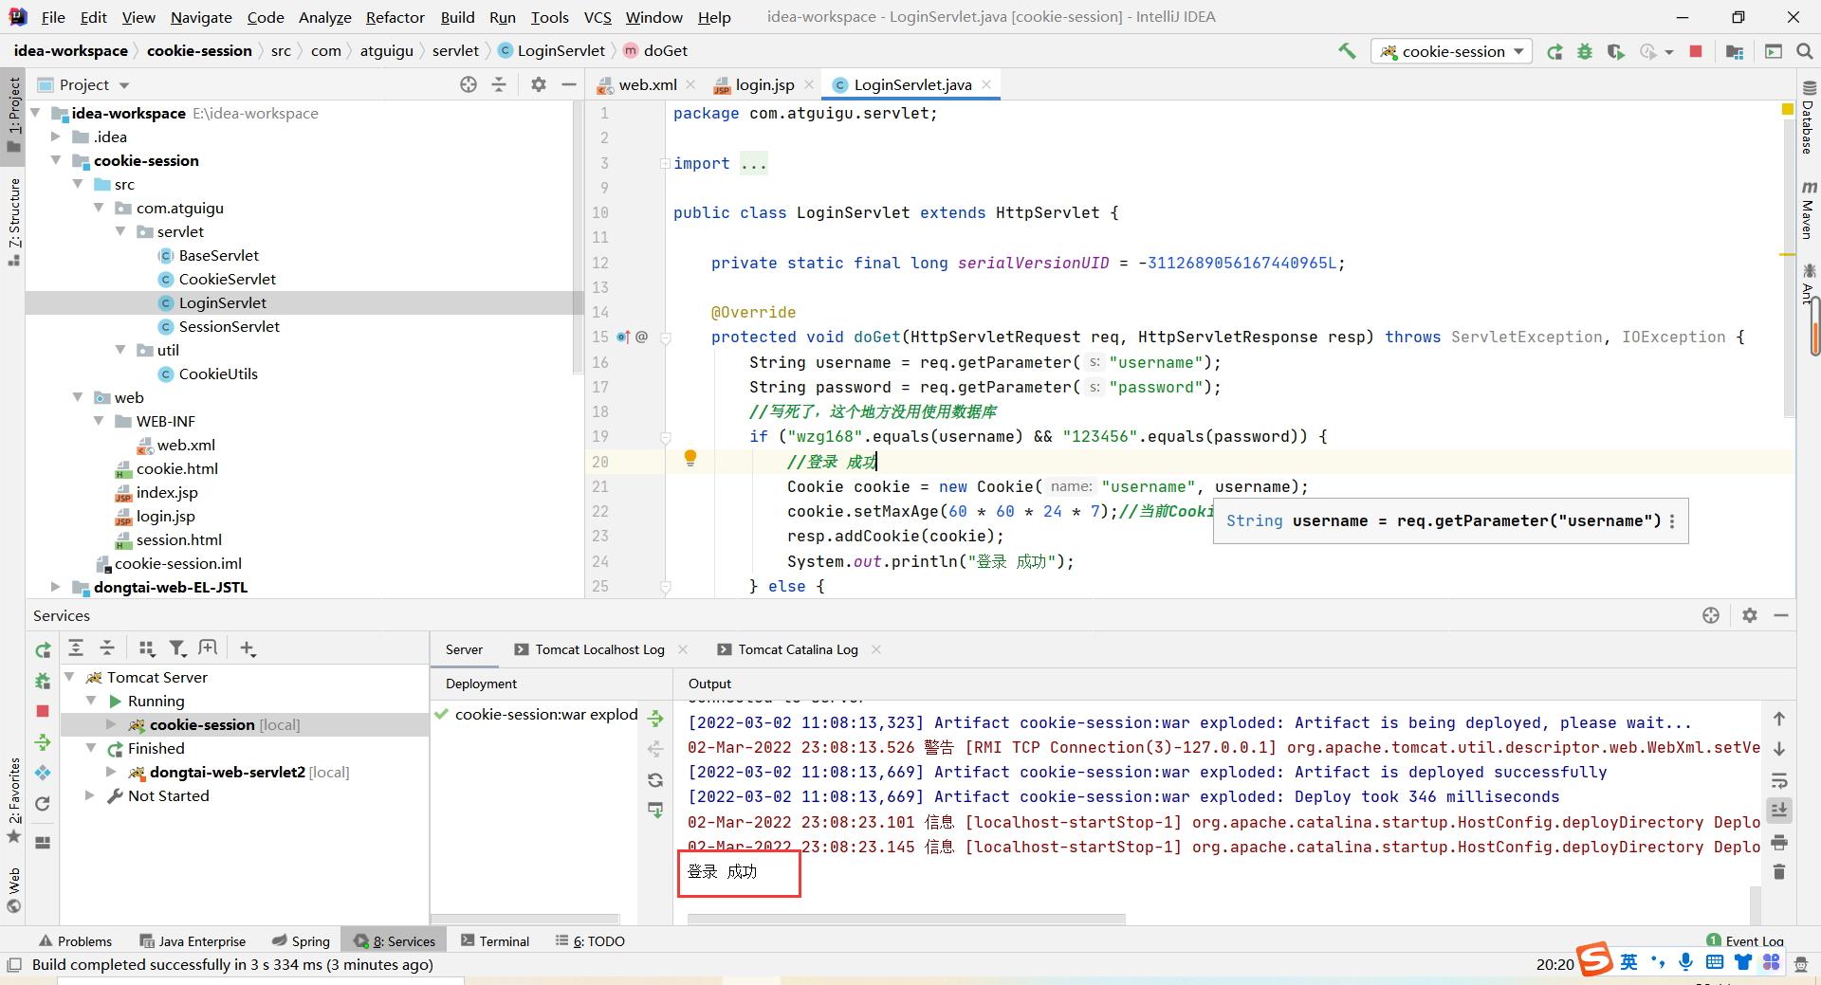
Task: Click the Debug bug icon in toolbar
Action: [x=1585, y=51]
